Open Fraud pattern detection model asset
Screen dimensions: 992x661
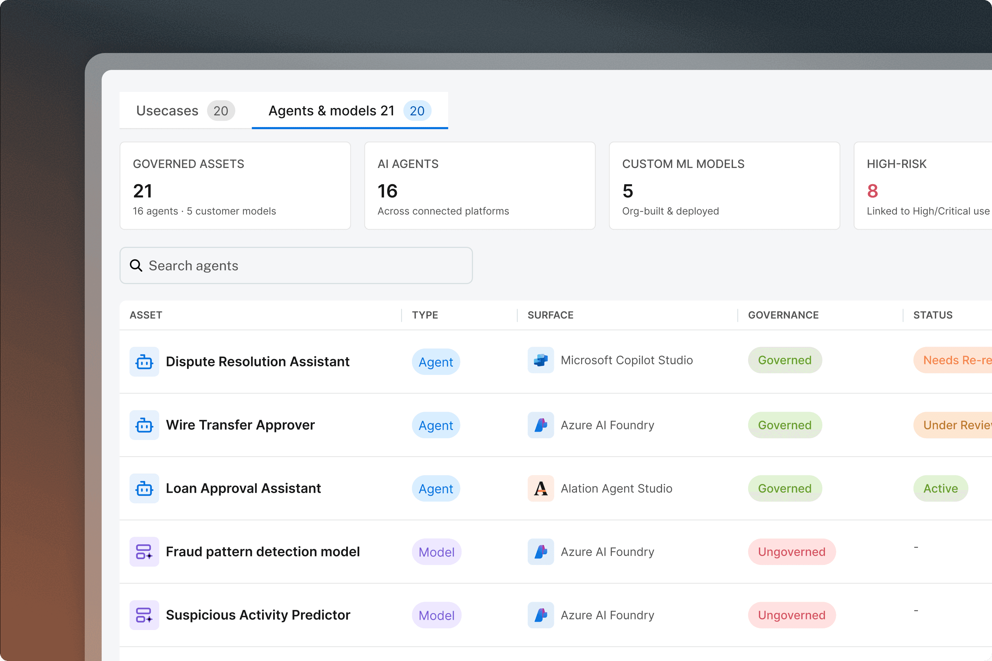(x=263, y=552)
